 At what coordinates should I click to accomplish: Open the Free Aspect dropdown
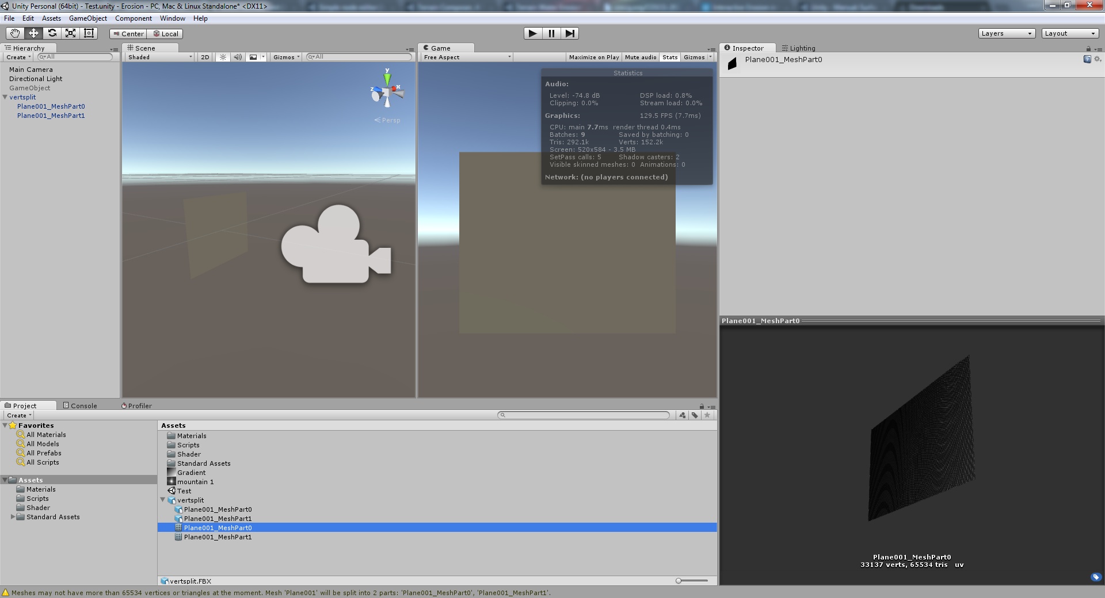click(x=465, y=57)
